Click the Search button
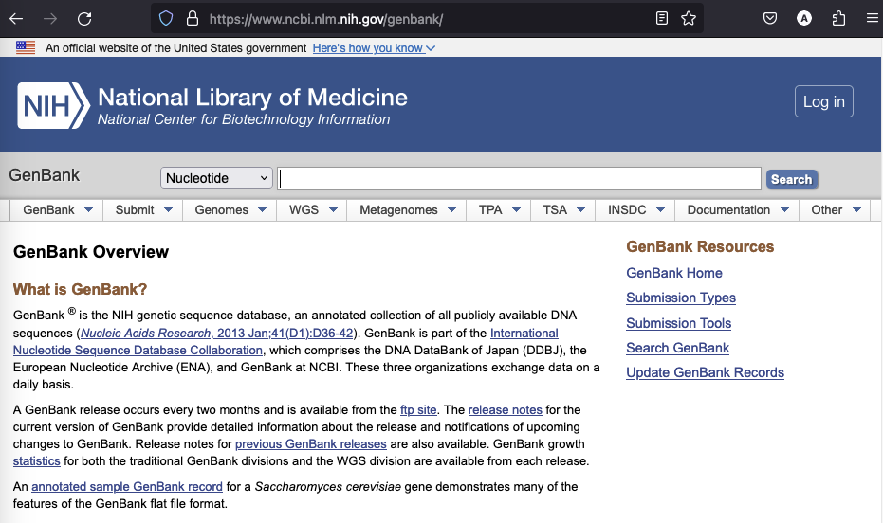 (x=792, y=179)
